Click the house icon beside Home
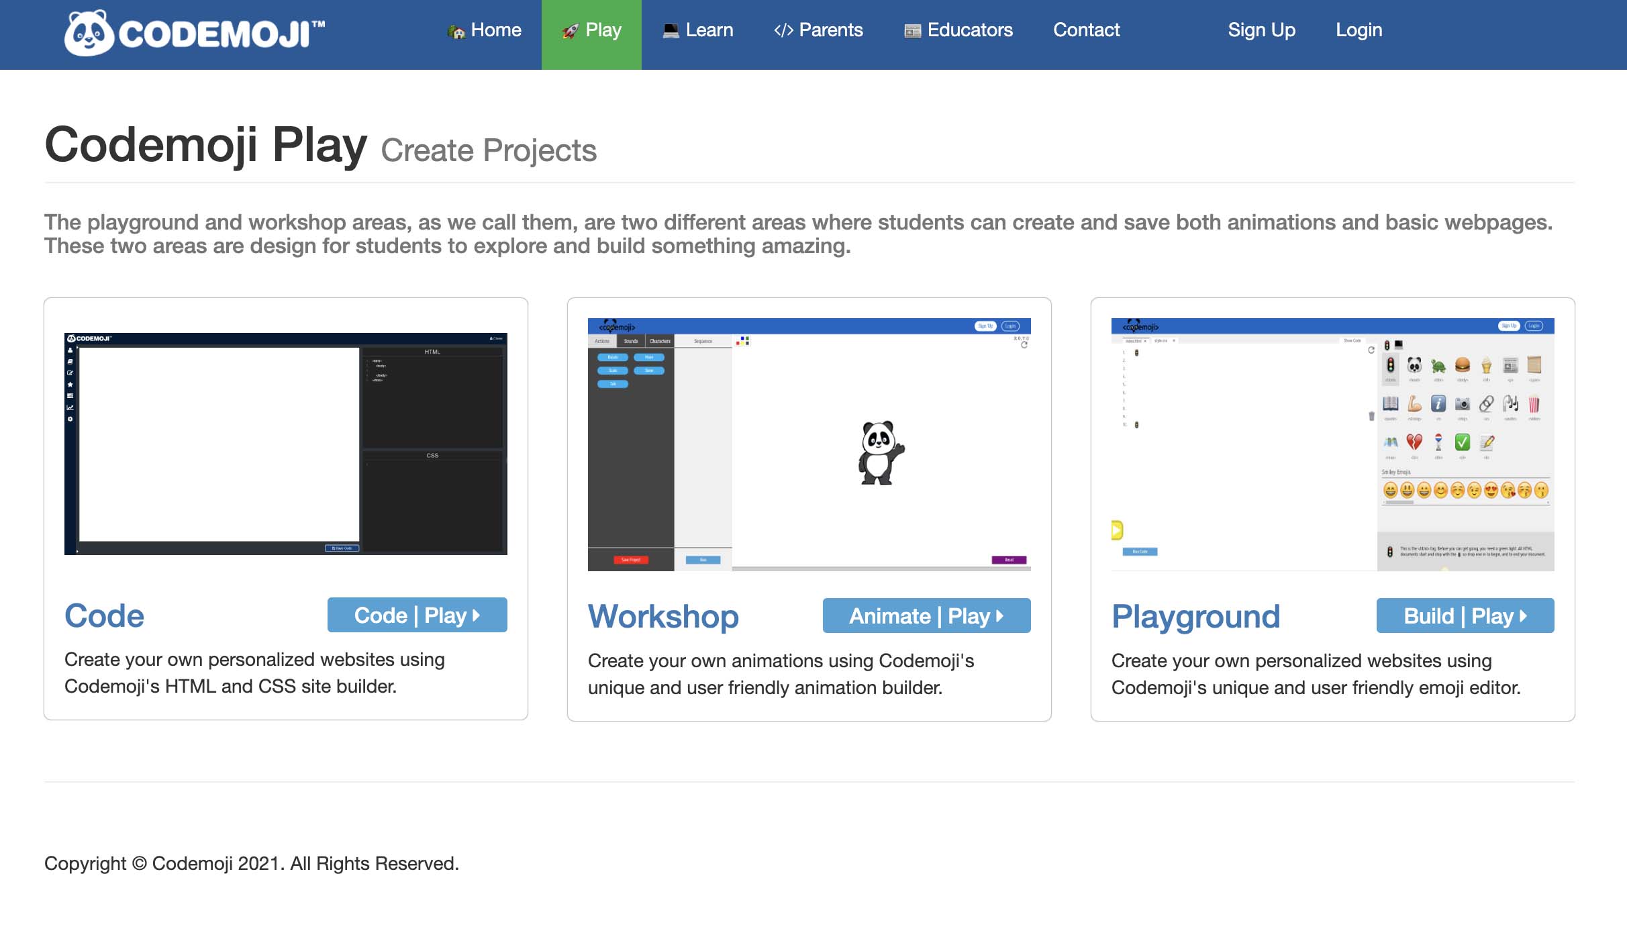Screen dimensions: 1627x933 tap(456, 32)
